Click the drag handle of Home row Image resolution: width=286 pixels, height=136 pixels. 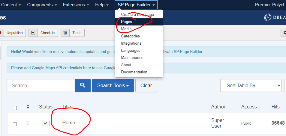(28, 123)
